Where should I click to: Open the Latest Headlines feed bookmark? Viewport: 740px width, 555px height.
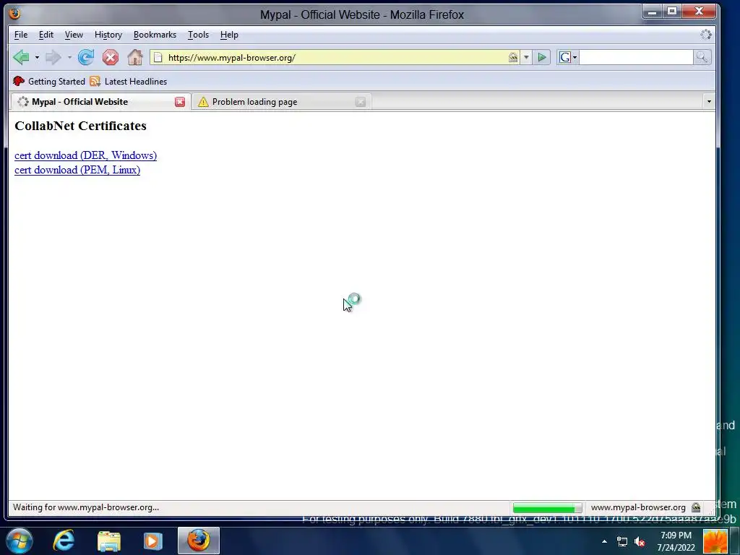coord(129,81)
